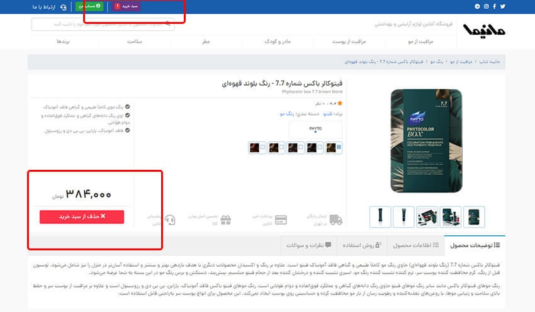The width and height of the screenshot is (535, 312).
Task: Click the authenticity guarantee gift icon
Action: 225,220
